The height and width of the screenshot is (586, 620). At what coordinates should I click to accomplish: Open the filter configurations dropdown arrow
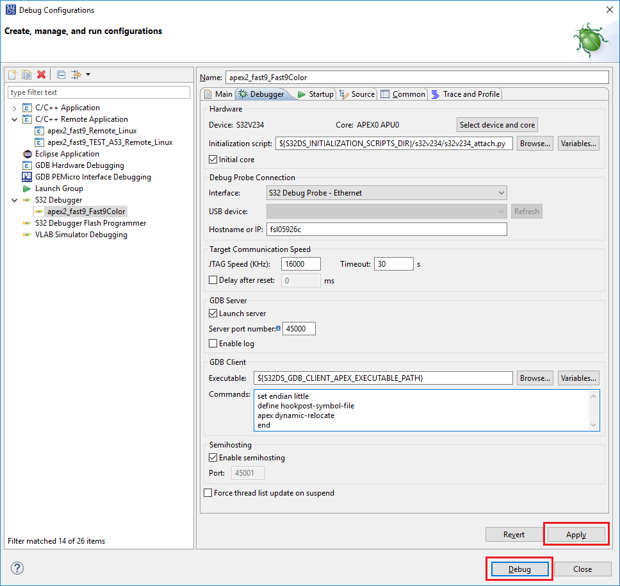point(88,74)
